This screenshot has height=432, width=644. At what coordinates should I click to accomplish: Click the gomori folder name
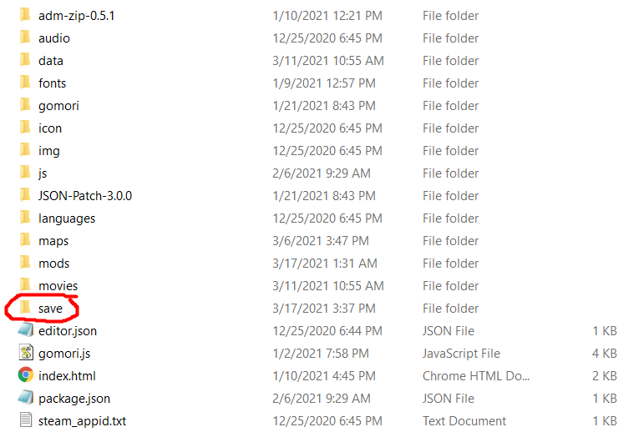coord(58,105)
